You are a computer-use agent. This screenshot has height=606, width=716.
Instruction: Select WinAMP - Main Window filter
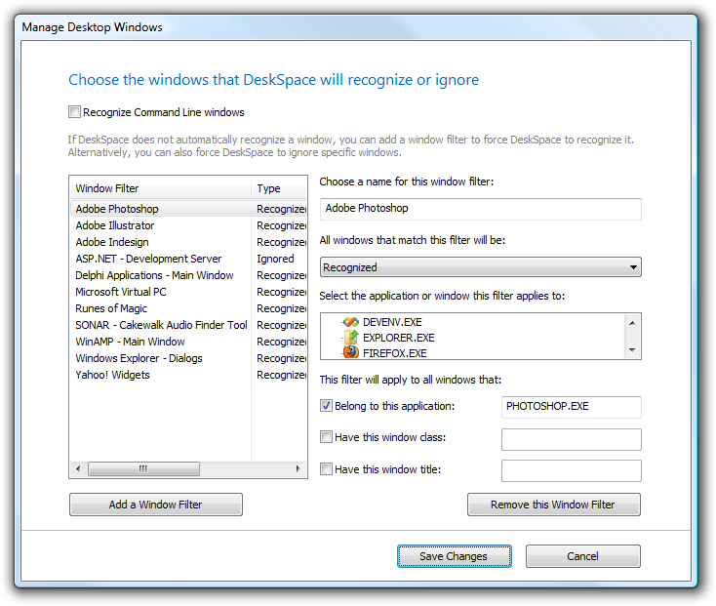[x=188, y=342]
